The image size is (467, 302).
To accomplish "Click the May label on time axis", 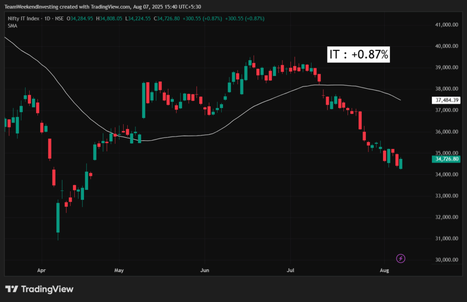I will tap(119, 271).
